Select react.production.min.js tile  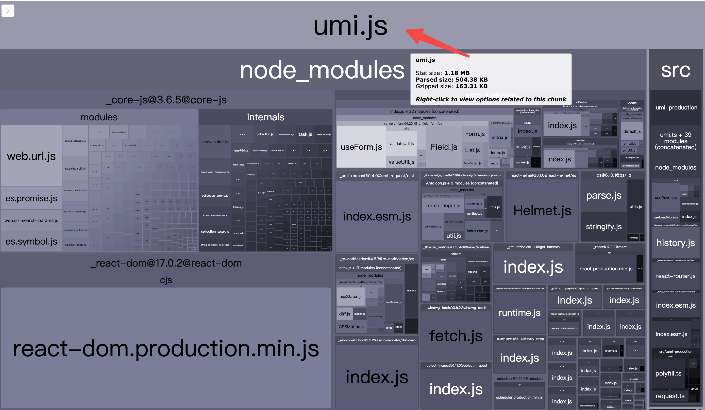click(606, 269)
